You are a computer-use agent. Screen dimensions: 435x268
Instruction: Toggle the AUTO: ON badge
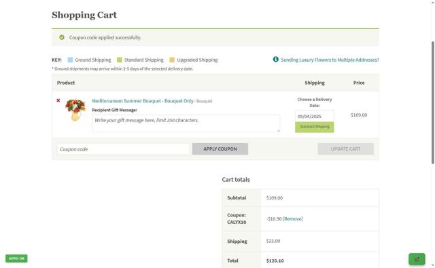(x=16, y=259)
